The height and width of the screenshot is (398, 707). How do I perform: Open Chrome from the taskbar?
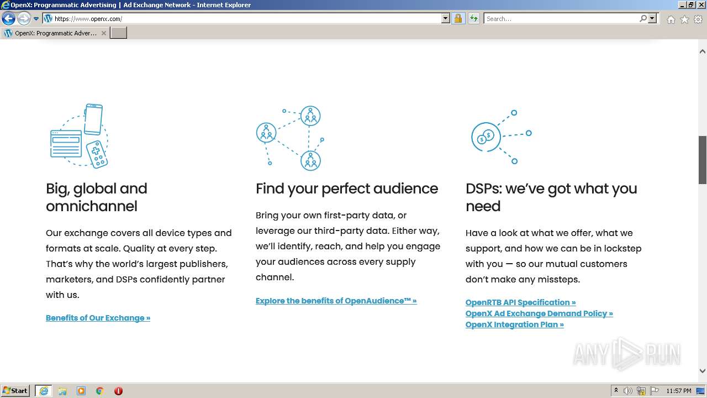point(100,391)
